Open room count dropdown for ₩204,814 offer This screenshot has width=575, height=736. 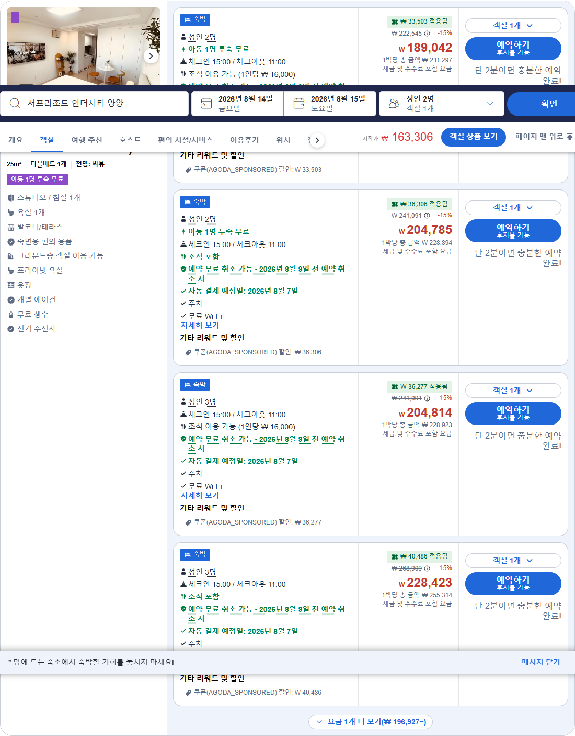point(513,391)
